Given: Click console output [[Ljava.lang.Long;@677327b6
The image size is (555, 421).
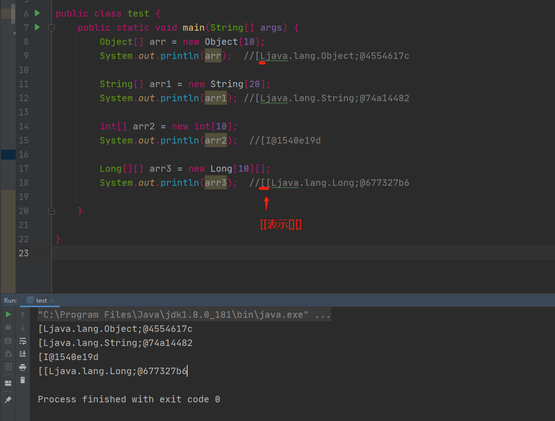Looking at the screenshot, I should 113,371.
